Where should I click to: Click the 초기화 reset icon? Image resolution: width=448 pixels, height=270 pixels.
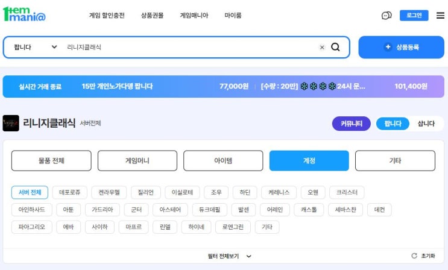click(414, 256)
